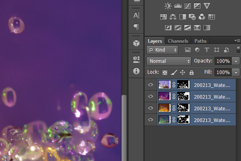Screen dimensions: 241x161
Task: Click the Opacity 100% value field
Action: coord(223,61)
